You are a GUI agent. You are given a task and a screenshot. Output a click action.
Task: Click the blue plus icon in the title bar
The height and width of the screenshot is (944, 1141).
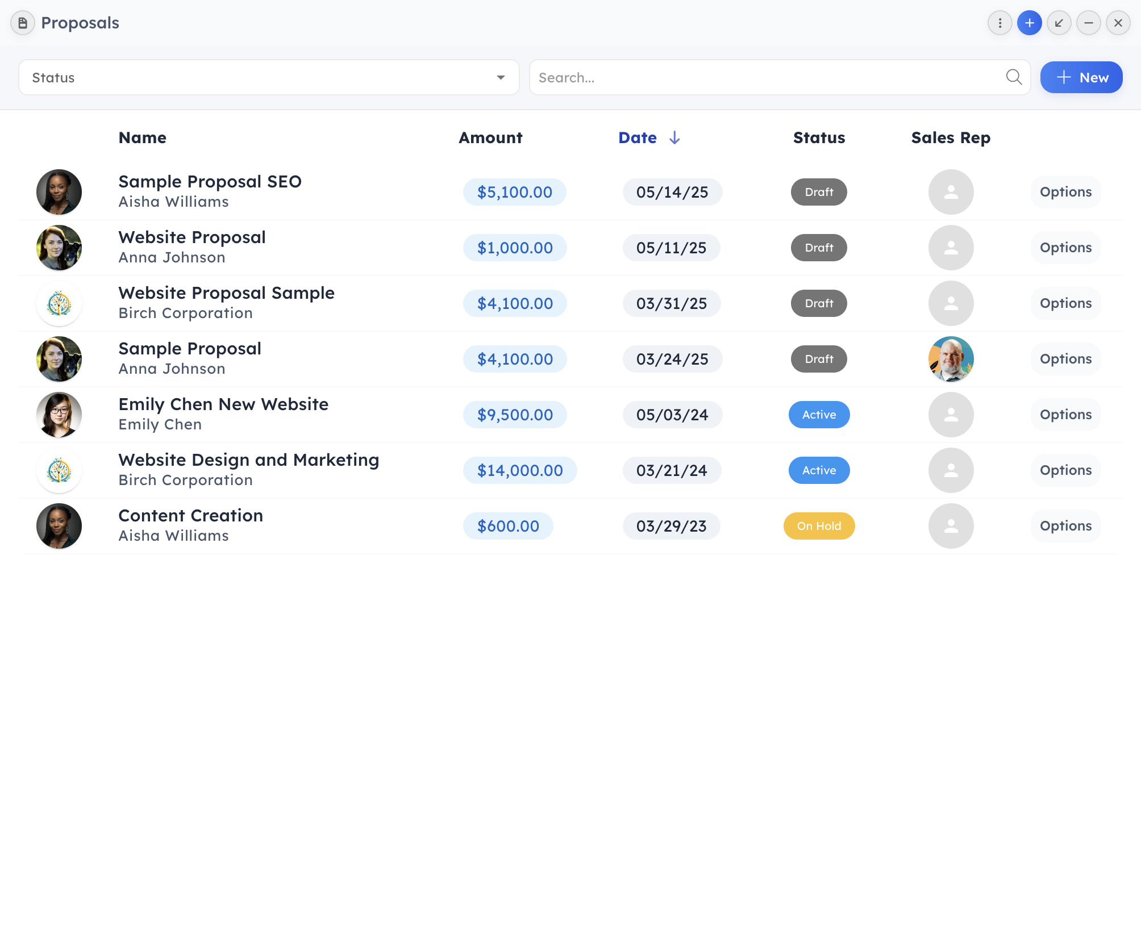tap(1029, 23)
